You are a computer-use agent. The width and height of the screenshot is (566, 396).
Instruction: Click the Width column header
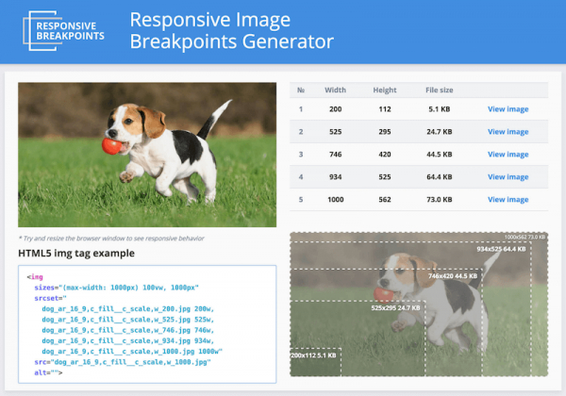tap(335, 91)
